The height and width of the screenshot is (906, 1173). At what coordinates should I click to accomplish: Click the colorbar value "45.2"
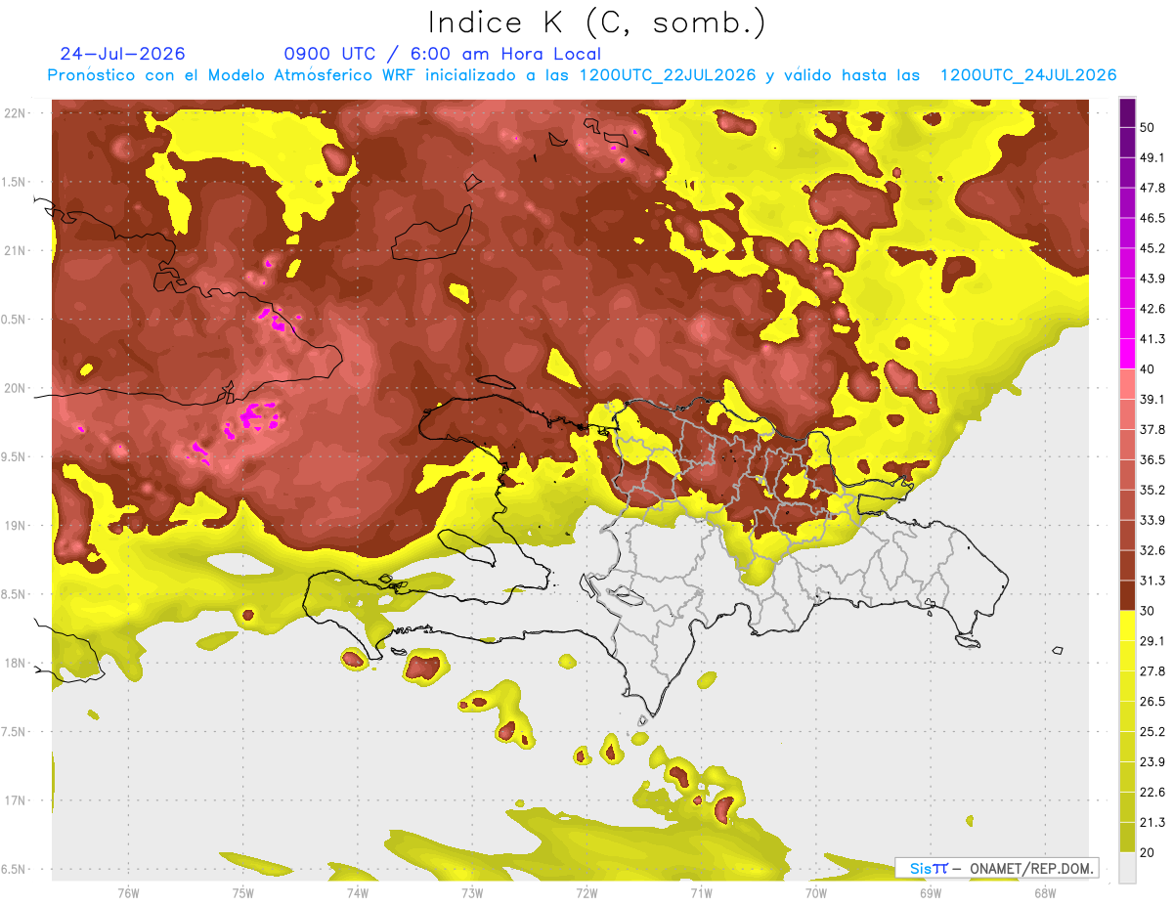tap(1152, 248)
